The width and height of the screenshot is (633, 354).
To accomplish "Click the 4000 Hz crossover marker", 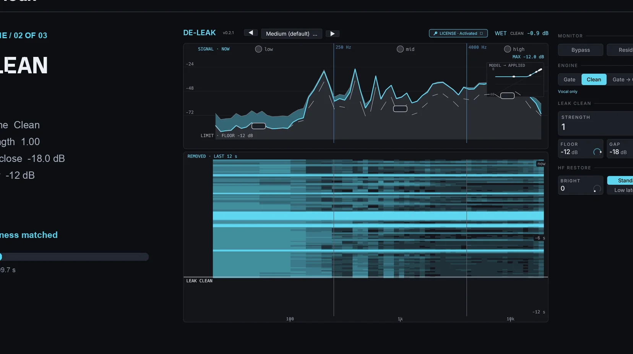I will coord(477,47).
